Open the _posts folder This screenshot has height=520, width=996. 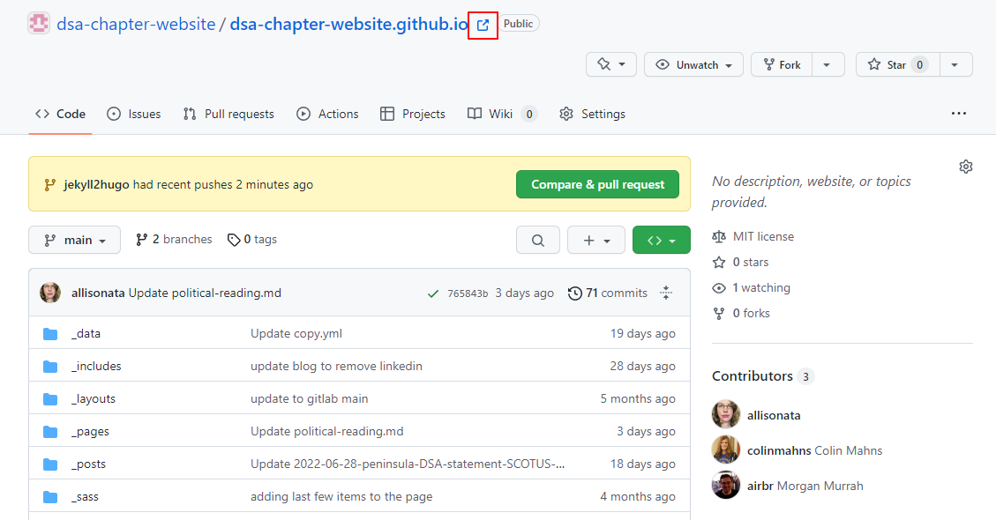coord(88,464)
